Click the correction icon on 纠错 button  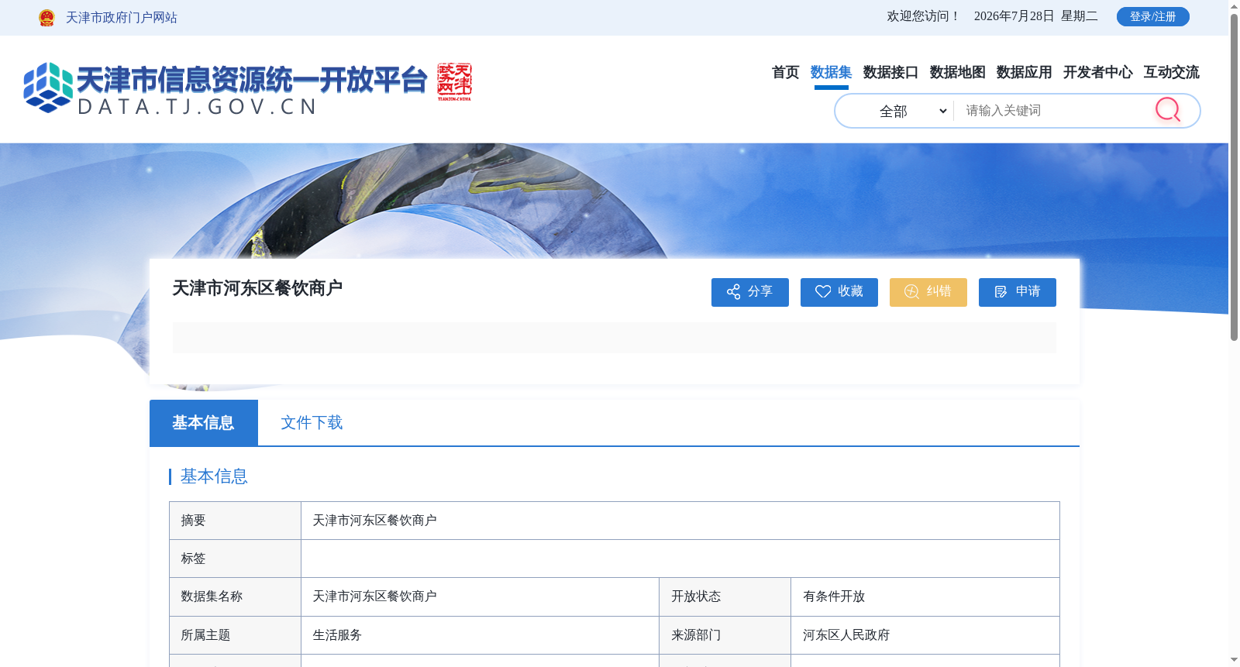point(911,291)
